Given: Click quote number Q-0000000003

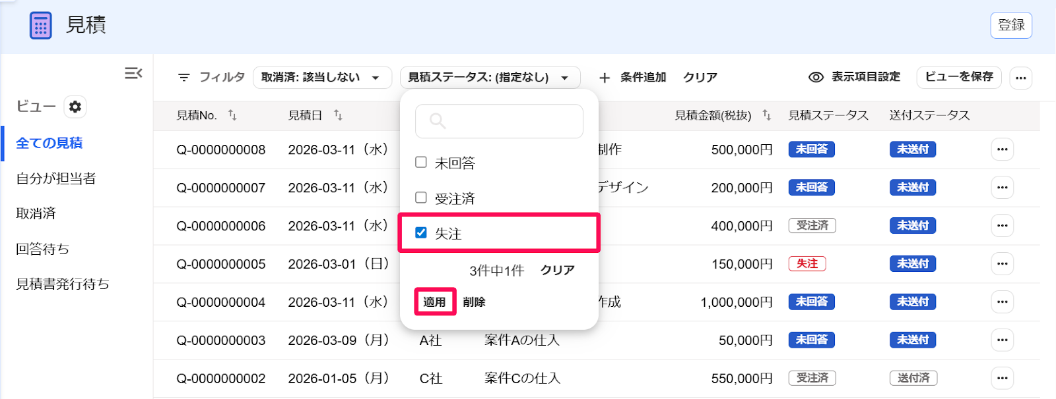Looking at the screenshot, I should coord(221,341).
